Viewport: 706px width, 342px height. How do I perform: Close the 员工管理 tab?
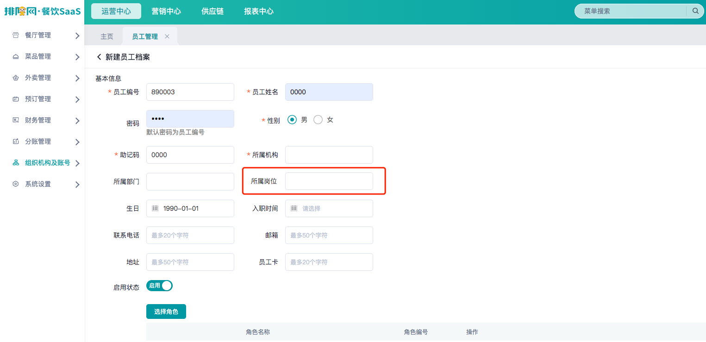click(x=167, y=37)
